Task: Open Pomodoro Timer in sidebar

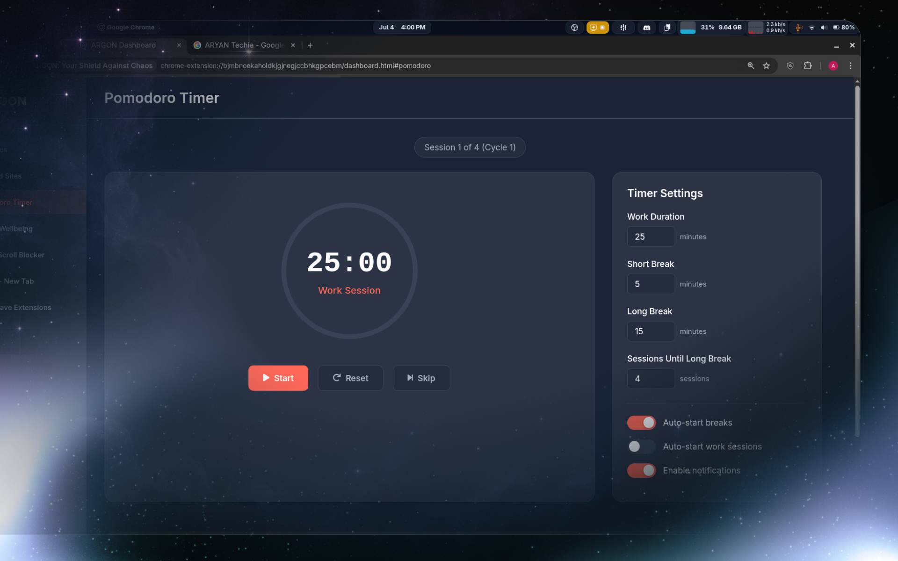Action: click(42, 202)
